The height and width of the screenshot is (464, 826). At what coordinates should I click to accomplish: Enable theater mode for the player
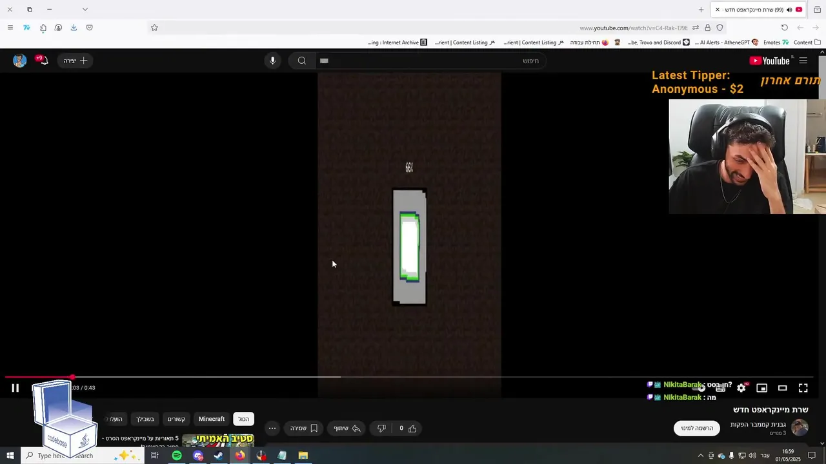pos(783,388)
